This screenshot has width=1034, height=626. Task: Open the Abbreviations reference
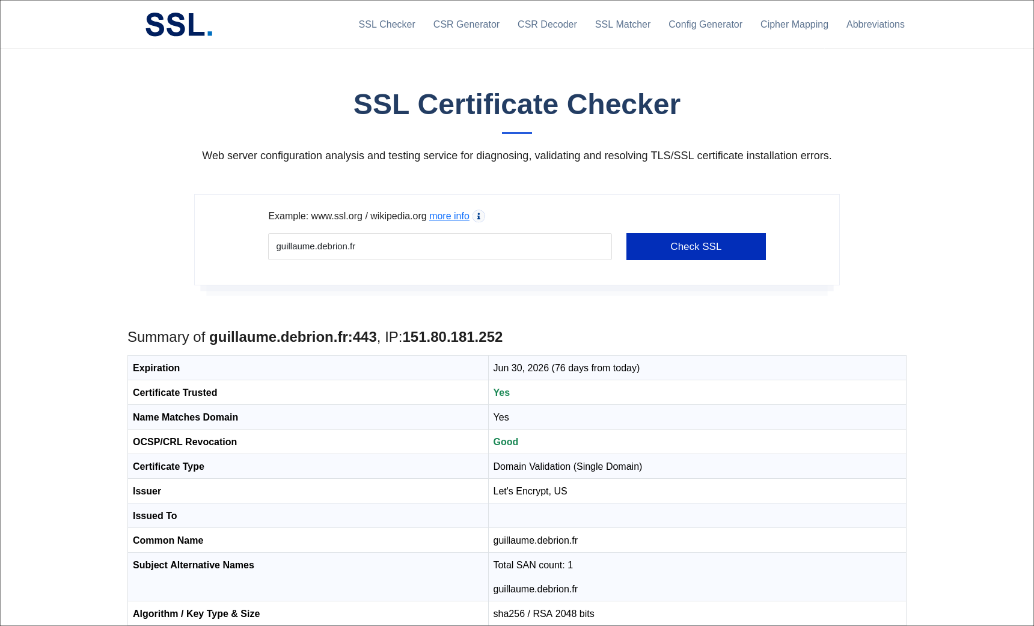pos(875,24)
